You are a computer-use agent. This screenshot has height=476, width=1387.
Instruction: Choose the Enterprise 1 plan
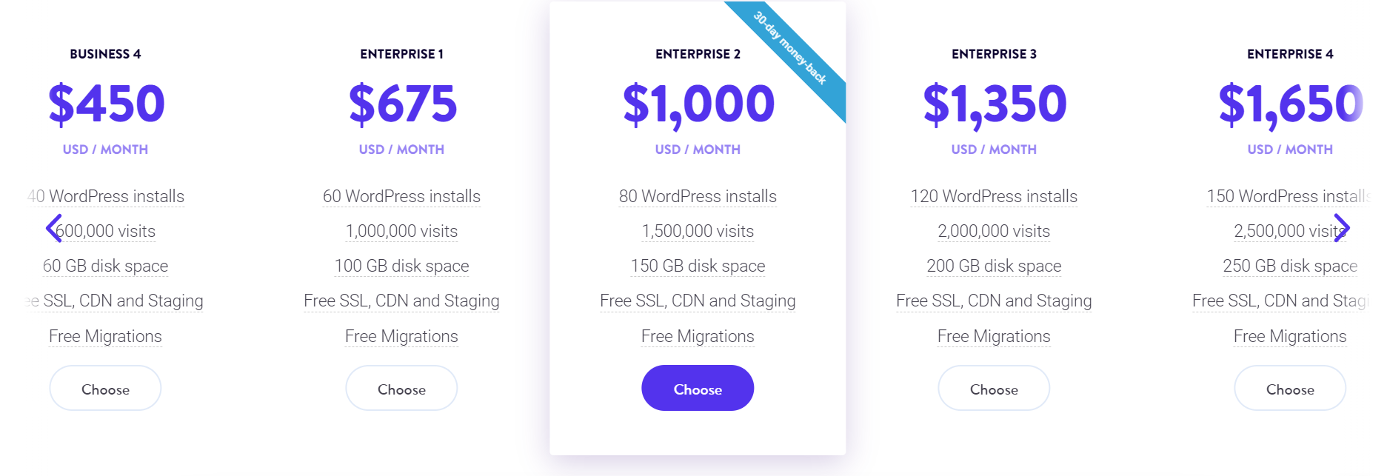(x=401, y=389)
